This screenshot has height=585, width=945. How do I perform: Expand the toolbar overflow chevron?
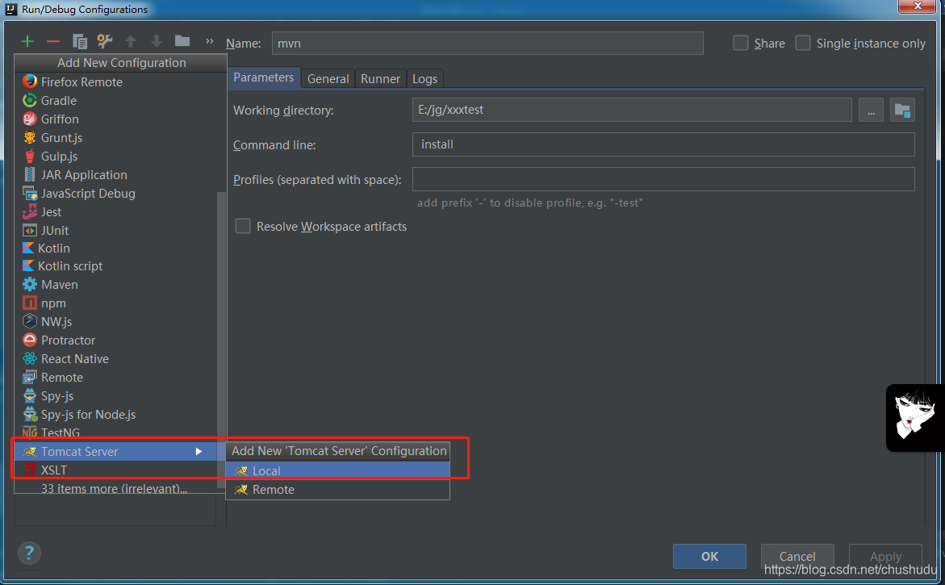point(209,41)
